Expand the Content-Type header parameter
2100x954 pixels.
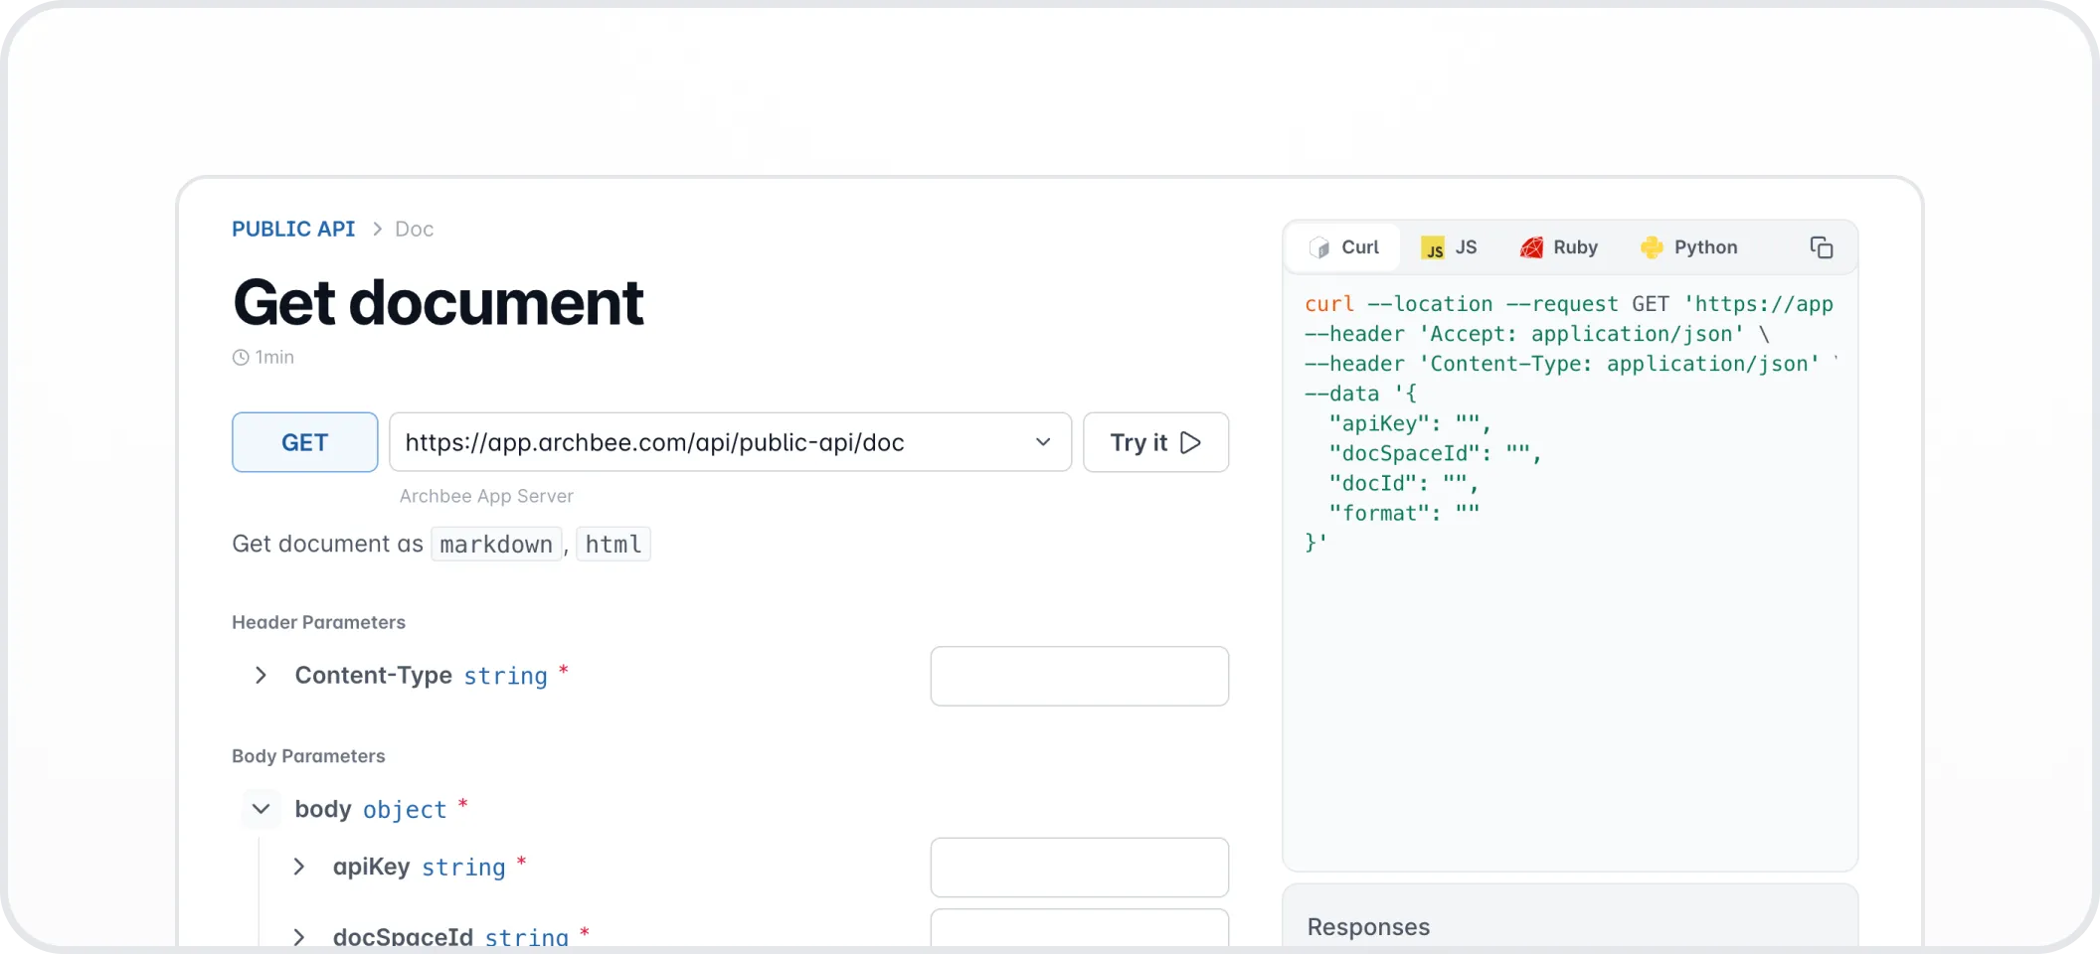[x=261, y=676]
